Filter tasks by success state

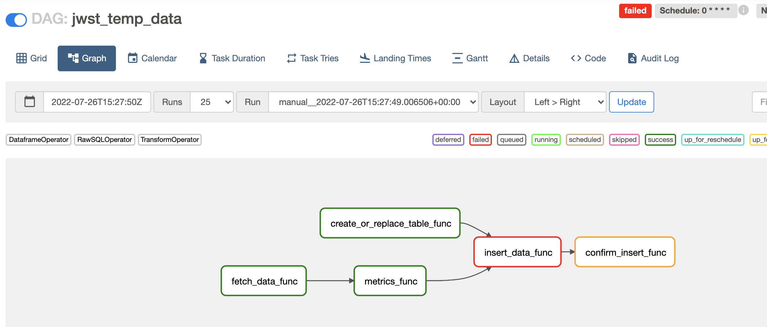660,140
